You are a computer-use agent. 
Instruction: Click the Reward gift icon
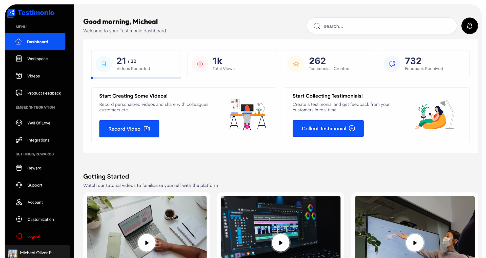19,168
